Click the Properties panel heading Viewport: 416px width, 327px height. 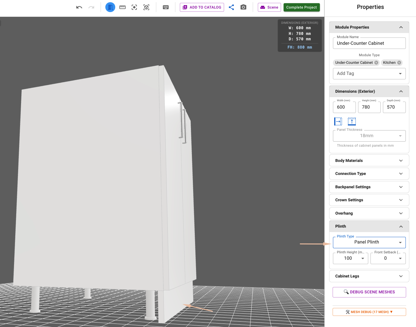click(370, 7)
